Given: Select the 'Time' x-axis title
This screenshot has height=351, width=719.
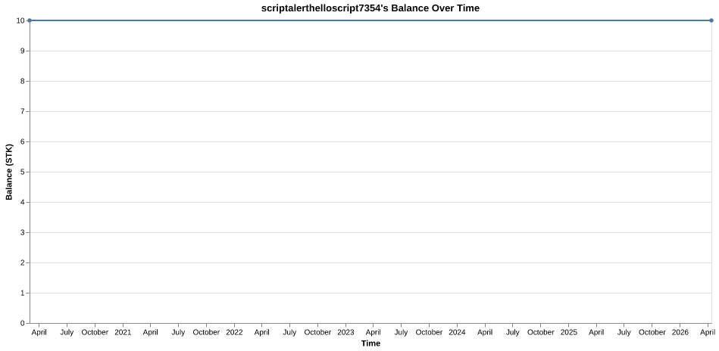Looking at the screenshot, I should (370, 343).
